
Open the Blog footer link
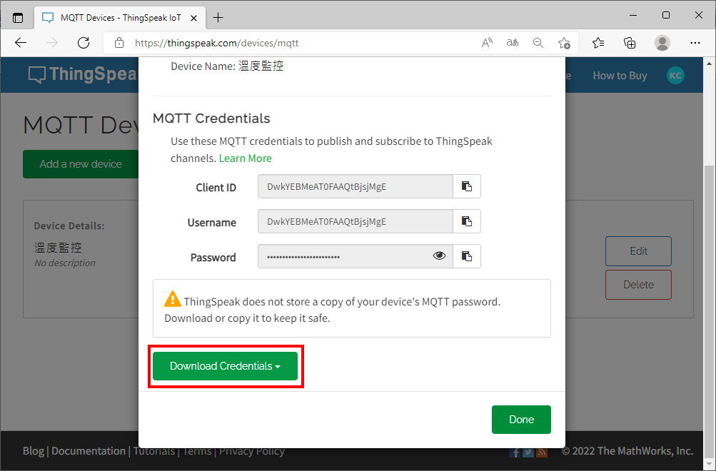[x=34, y=451]
